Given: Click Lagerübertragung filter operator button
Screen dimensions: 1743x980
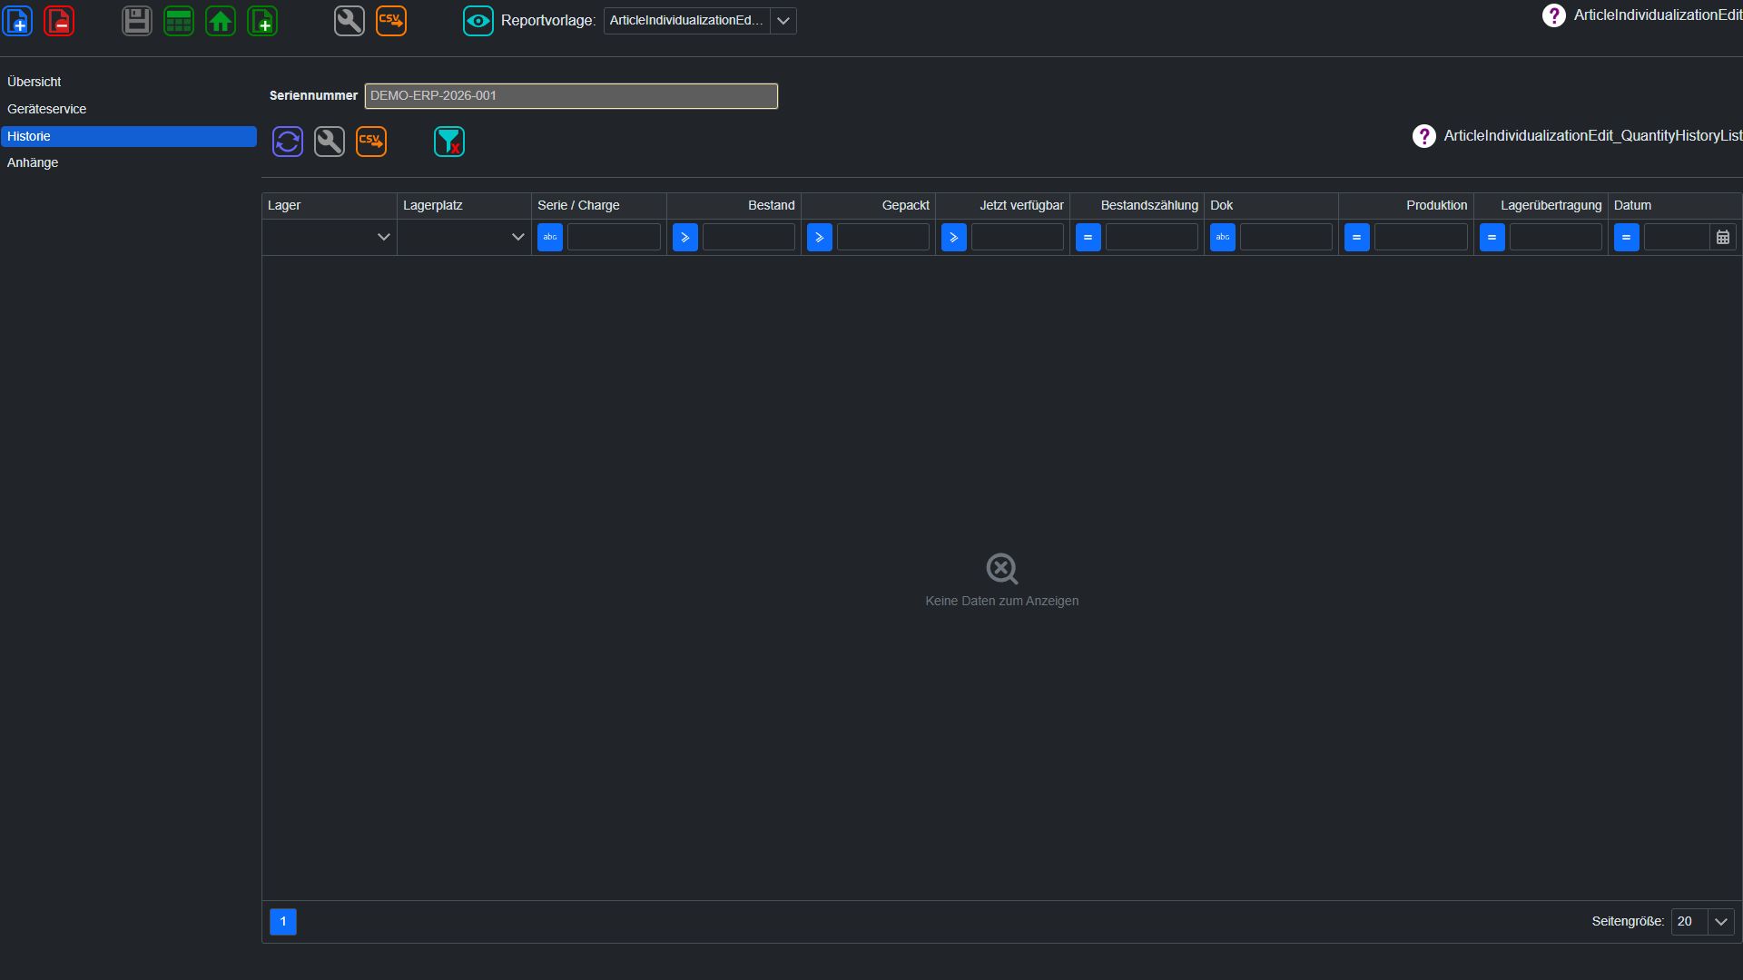Looking at the screenshot, I should (x=1492, y=237).
